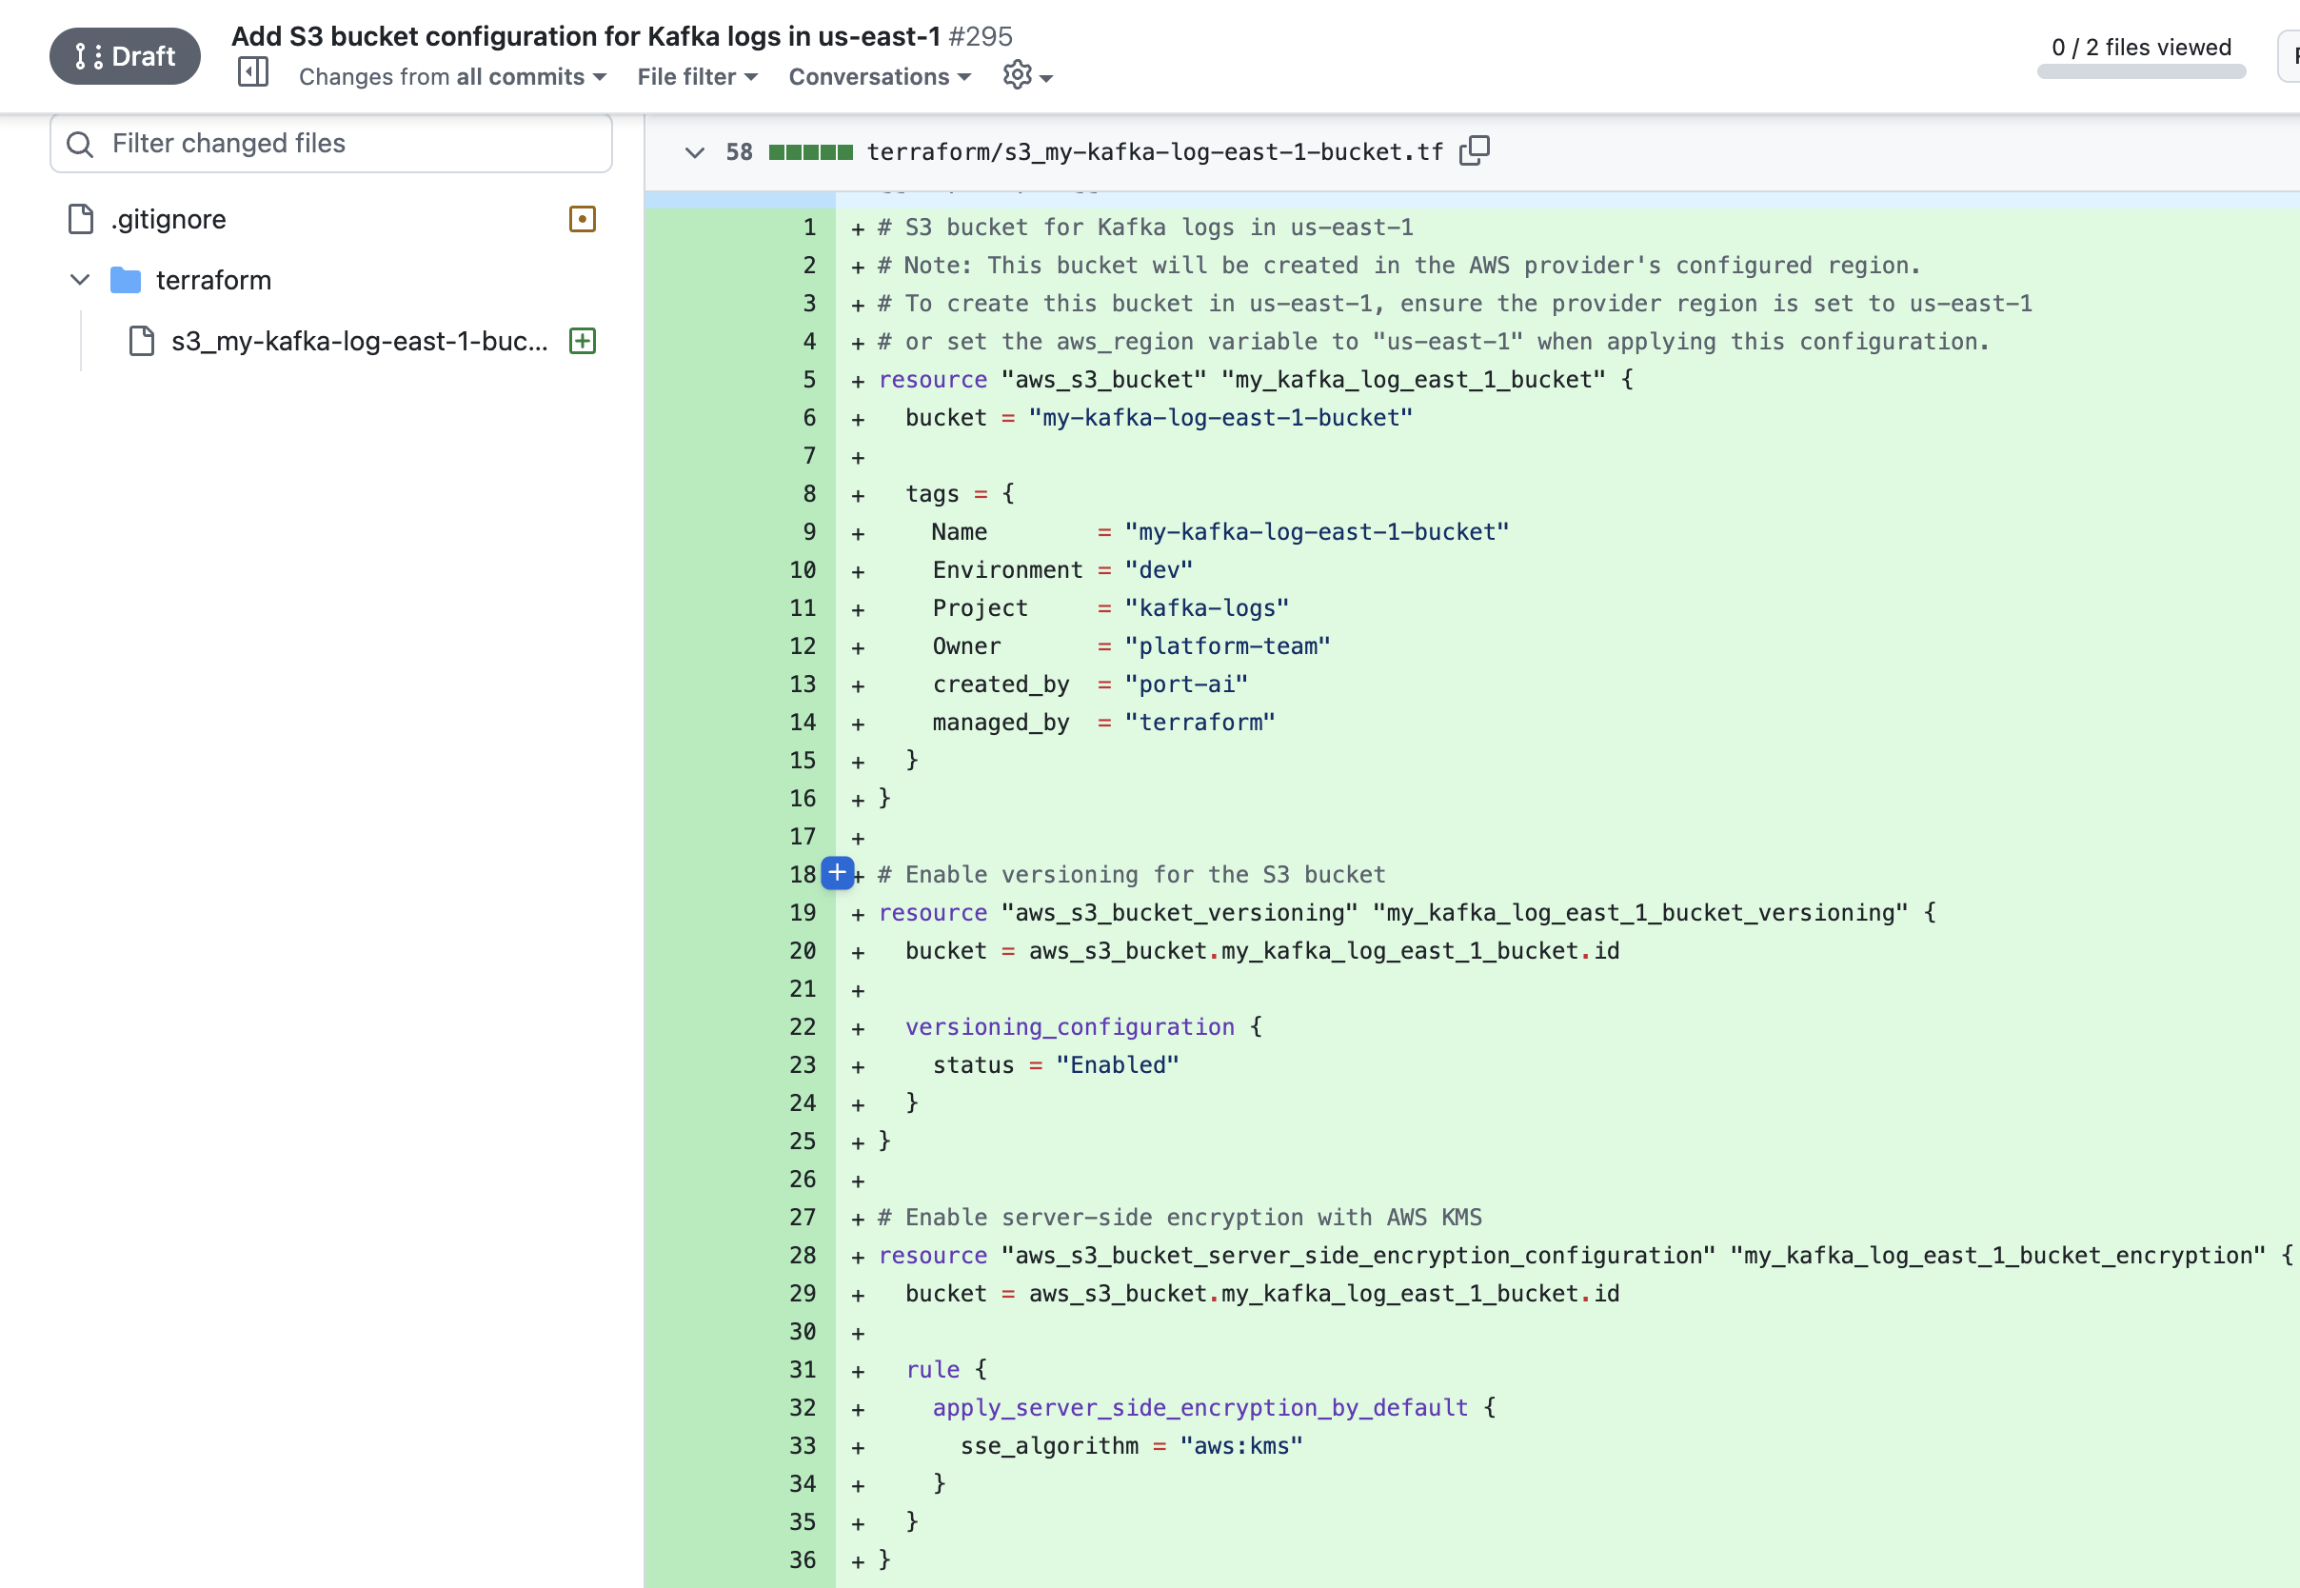Click the .gitignore modified status icon
The width and height of the screenshot is (2300, 1588).
coord(582,219)
